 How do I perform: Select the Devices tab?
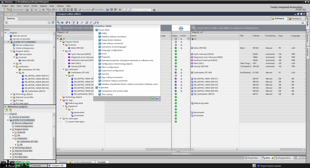pyautogui.click(x=11, y=18)
